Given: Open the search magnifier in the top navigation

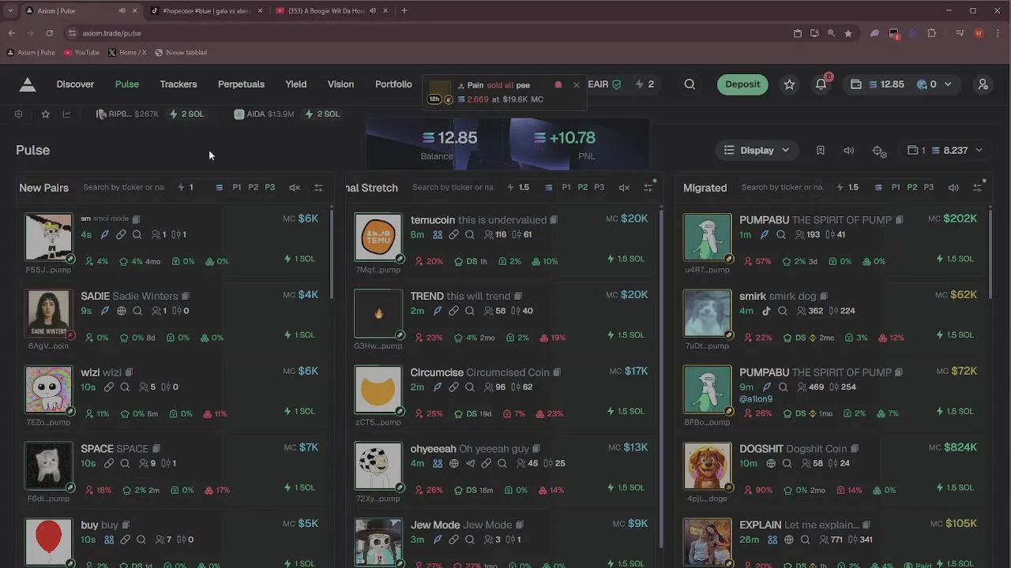Looking at the screenshot, I should click(690, 84).
